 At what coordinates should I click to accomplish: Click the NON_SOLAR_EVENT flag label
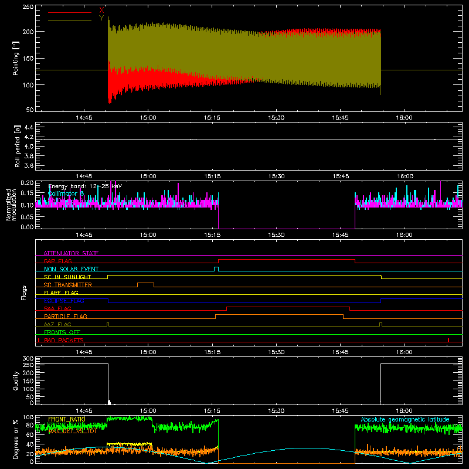[x=71, y=269]
